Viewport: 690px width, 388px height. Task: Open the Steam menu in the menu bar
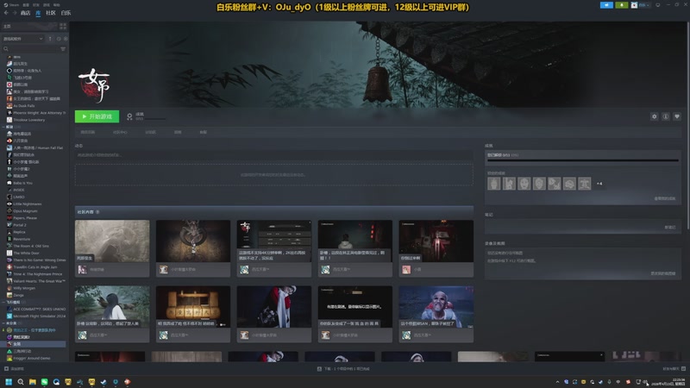tap(12, 5)
